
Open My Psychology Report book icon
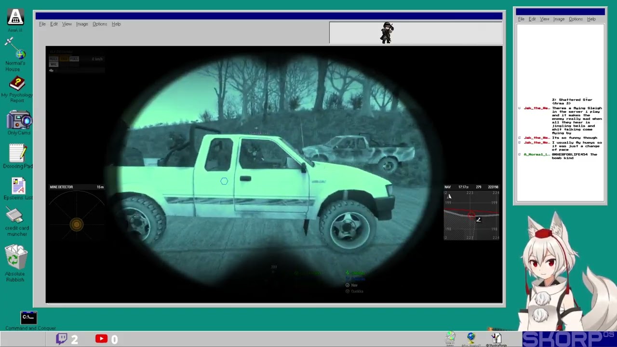point(17,83)
